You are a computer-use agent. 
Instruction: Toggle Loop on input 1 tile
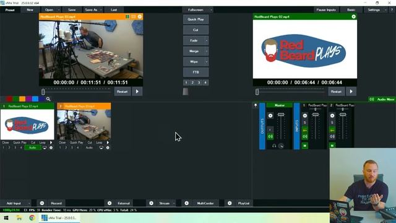coord(43,142)
